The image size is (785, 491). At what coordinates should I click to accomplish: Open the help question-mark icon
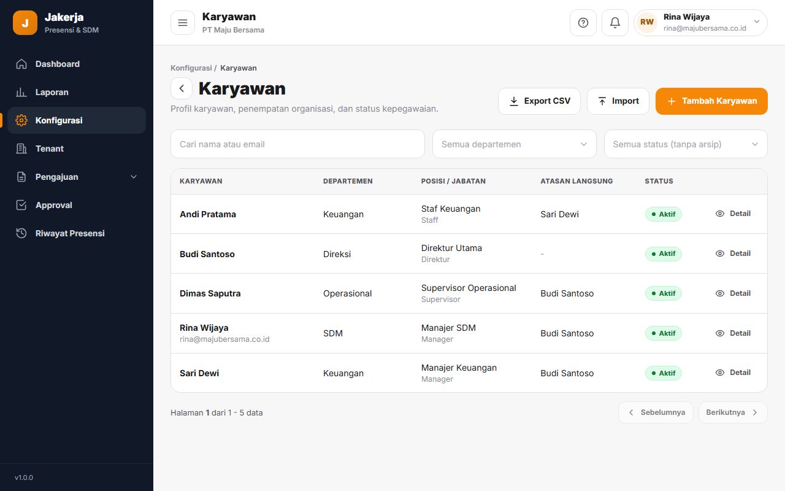coord(583,23)
